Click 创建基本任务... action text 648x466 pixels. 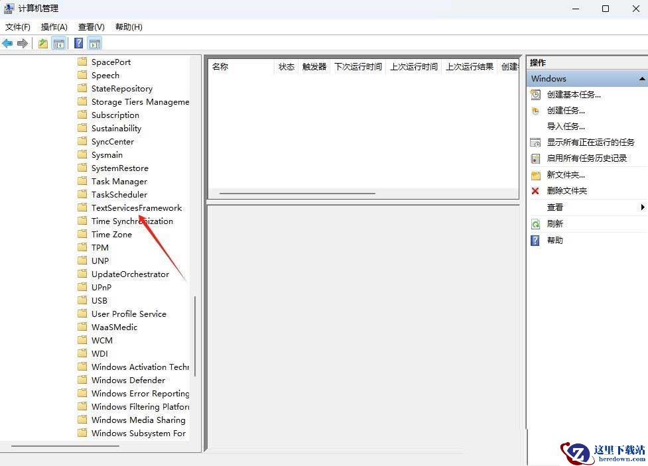574,95
